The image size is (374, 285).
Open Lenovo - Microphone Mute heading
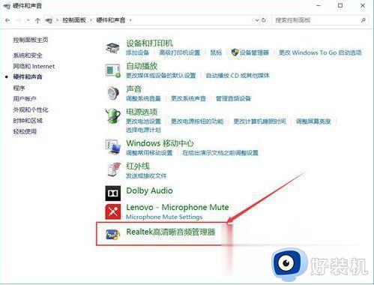coord(178,207)
